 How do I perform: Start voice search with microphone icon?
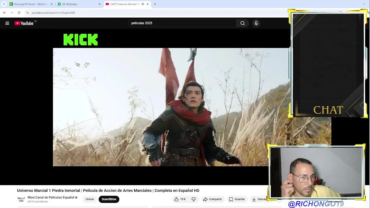coord(256,23)
